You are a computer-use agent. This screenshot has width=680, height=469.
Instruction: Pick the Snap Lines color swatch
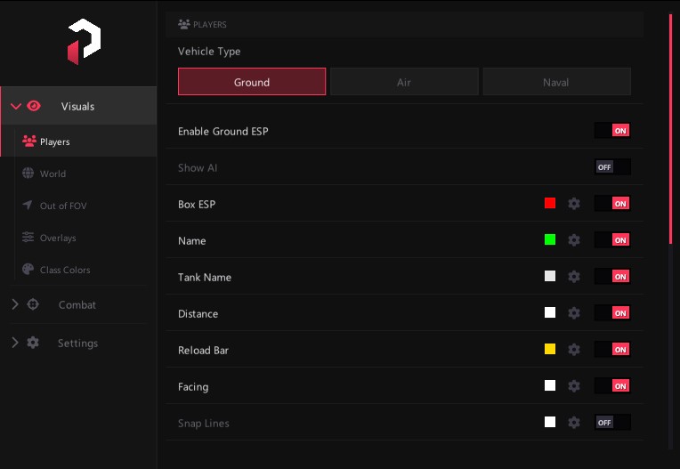550,422
